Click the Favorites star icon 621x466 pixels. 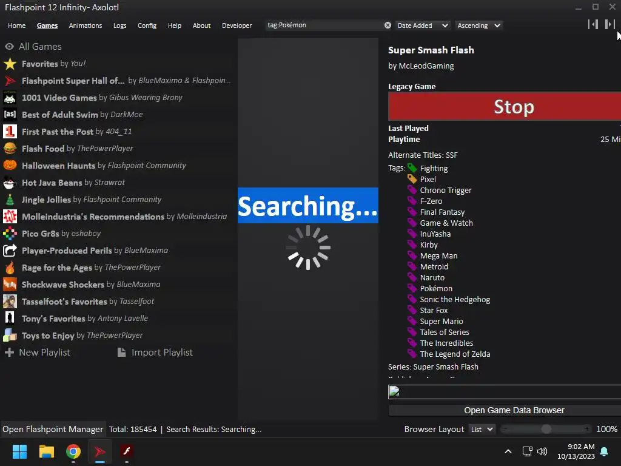coord(10,64)
